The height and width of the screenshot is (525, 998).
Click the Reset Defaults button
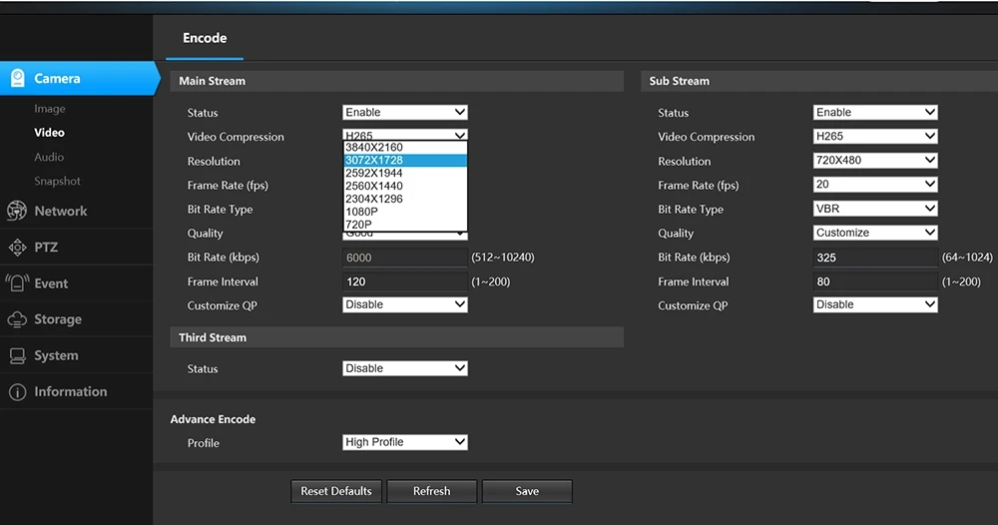pyautogui.click(x=336, y=491)
